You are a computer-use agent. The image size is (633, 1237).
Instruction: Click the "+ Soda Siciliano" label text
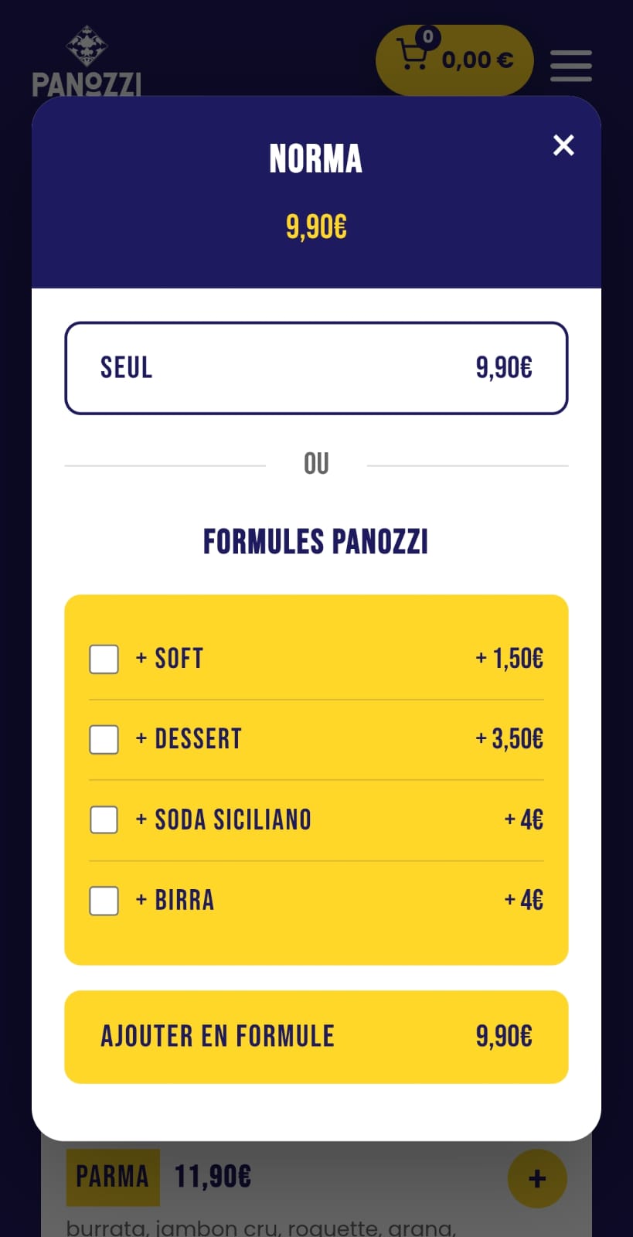[x=223, y=820]
